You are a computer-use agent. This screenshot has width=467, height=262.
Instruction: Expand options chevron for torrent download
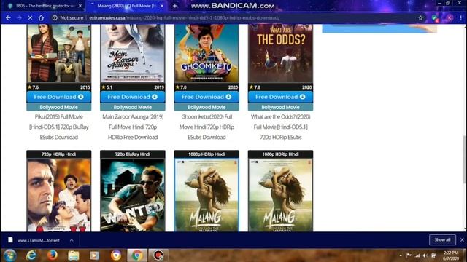tap(72, 240)
